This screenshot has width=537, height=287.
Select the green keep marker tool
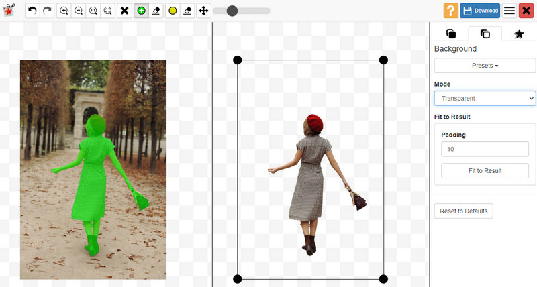coord(141,11)
